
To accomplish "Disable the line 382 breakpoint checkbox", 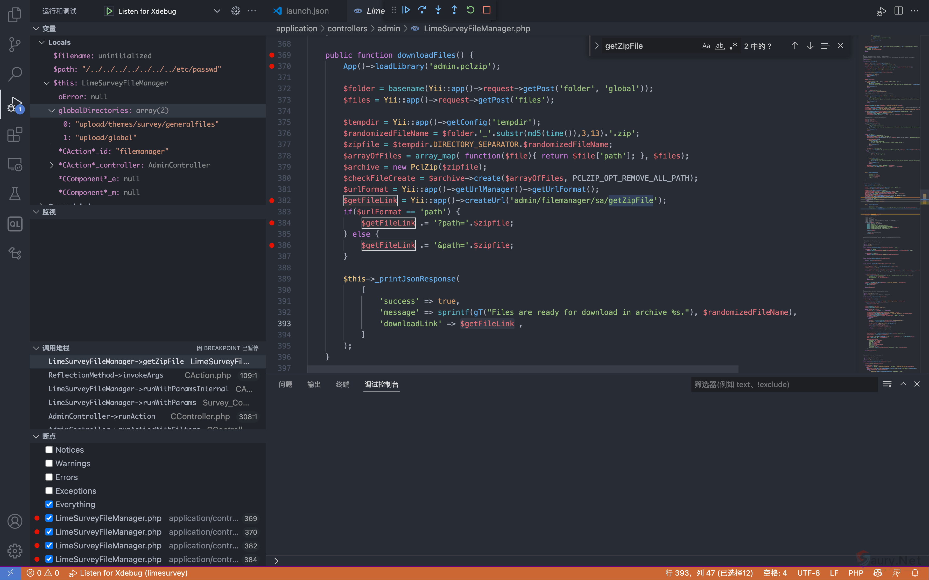I will pyautogui.click(x=49, y=546).
